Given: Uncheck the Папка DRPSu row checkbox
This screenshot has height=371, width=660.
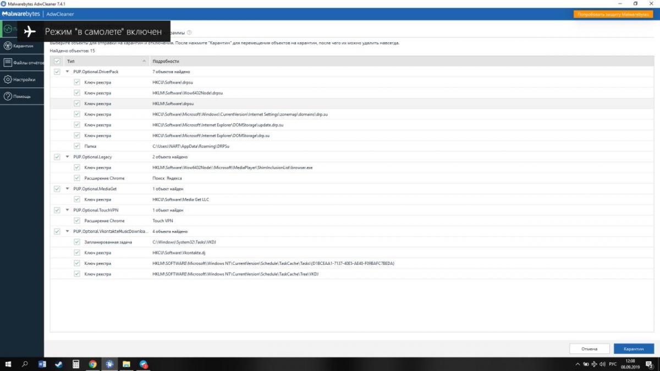Looking at the screenshot, I should click(77, 146).
